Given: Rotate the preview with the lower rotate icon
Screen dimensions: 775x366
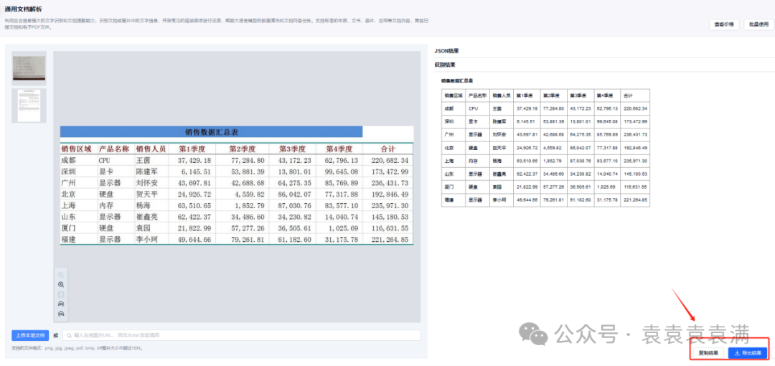Looking at the screenshot, I should pyautogui.click(x=61, y=314).
